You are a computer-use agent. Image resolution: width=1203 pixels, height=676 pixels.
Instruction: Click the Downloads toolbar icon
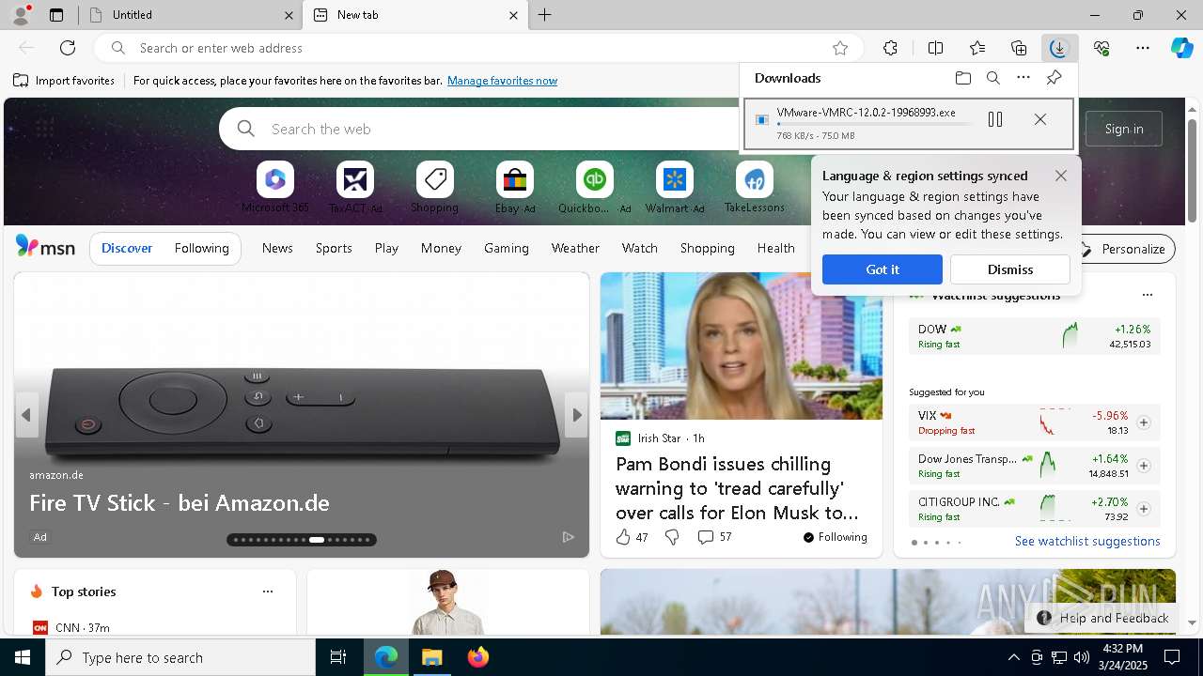1059,48
